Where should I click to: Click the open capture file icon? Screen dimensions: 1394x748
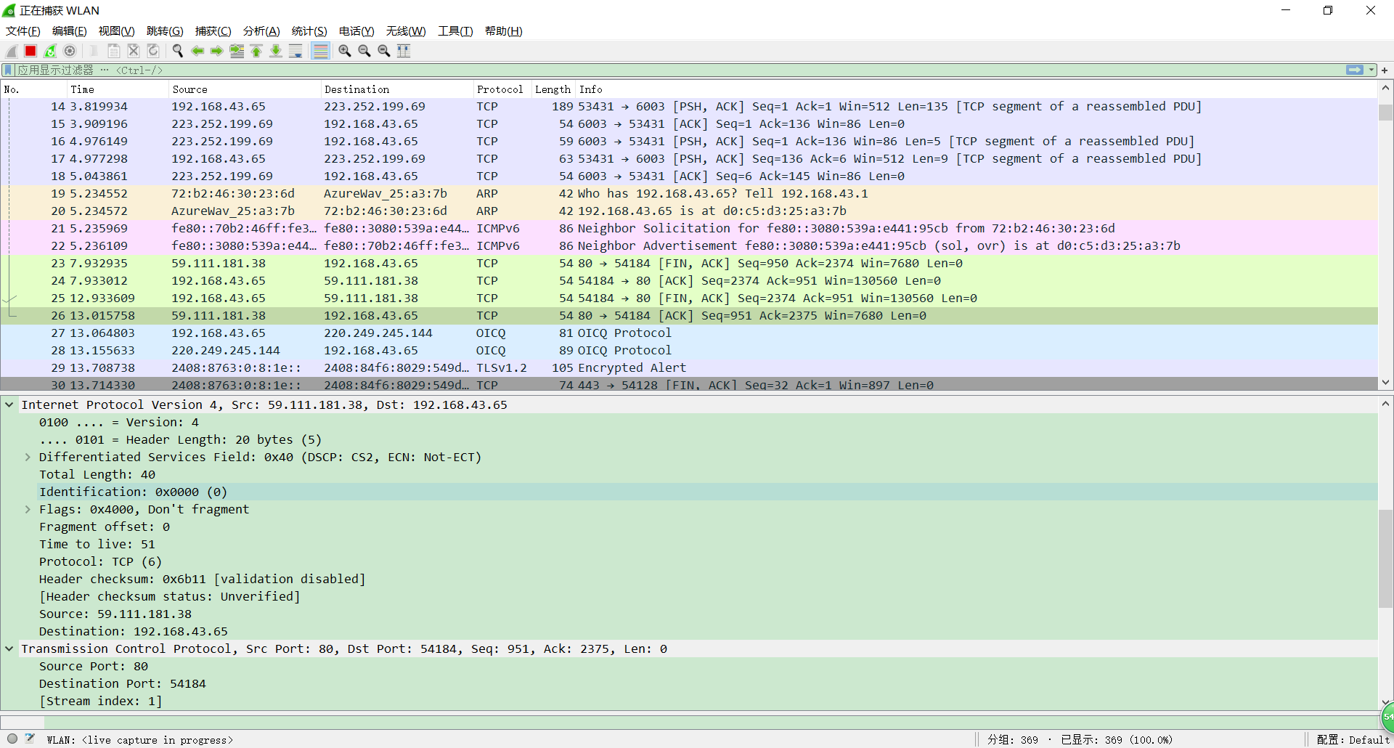pos(94,51)
